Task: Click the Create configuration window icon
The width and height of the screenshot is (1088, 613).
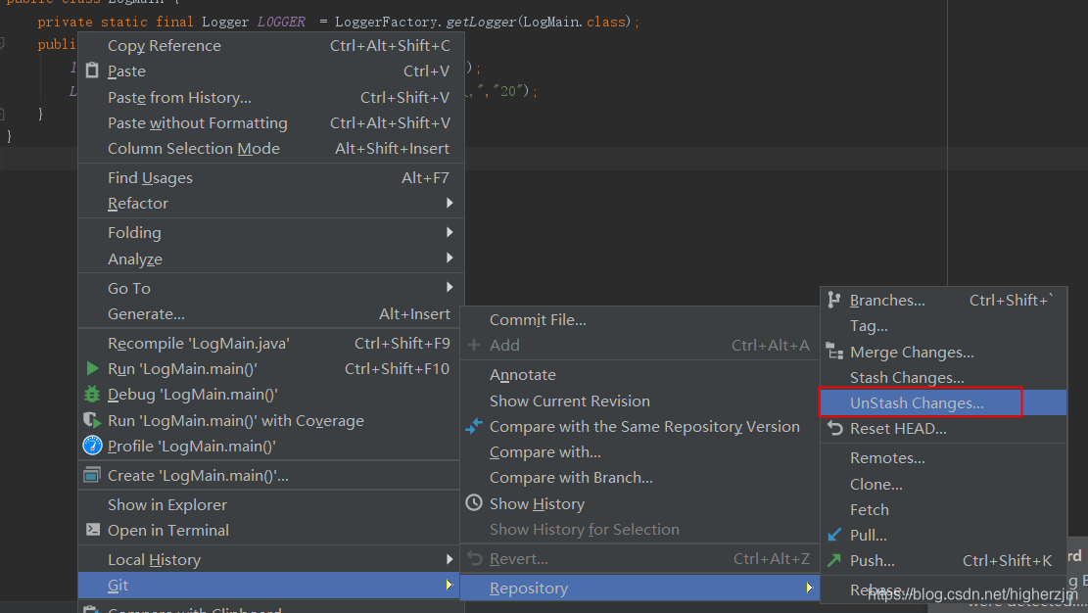Action: click(92, 476)
